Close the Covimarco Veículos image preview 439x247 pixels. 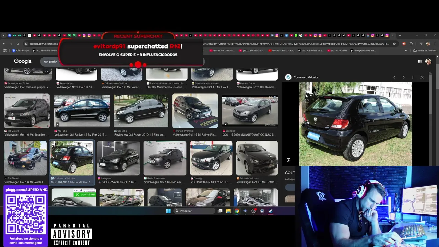(422, 77)
